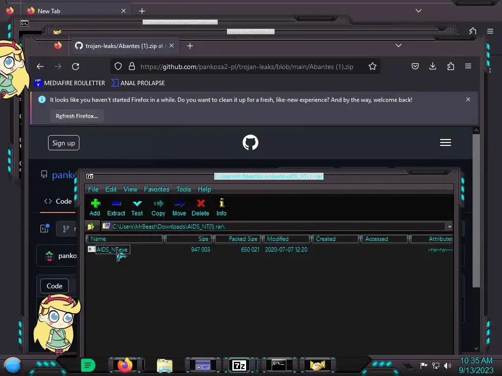The image size is (502, 376).
Task: Click GitHub Sign up button
Action: [64, 143]
